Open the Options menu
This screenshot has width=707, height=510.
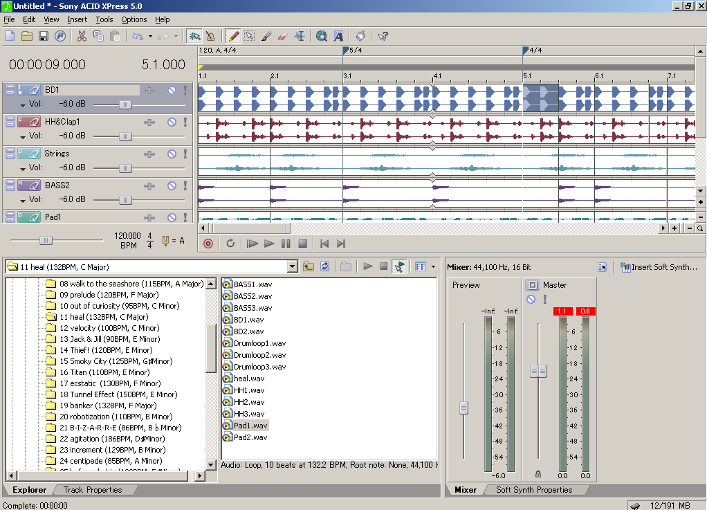click(134, 19)
